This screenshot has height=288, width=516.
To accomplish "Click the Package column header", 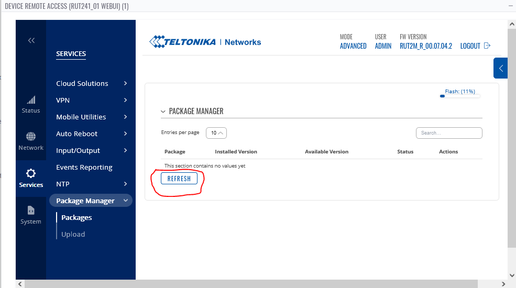I will [175, 151].
